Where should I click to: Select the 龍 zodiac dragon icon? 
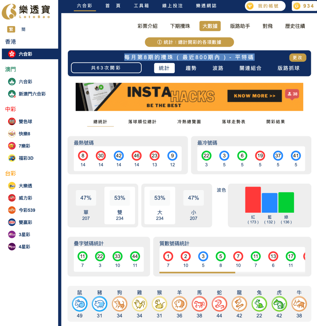coord(239,304)
